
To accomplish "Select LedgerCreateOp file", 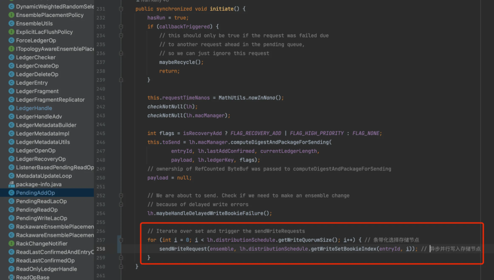I will [x=37, y=66].
